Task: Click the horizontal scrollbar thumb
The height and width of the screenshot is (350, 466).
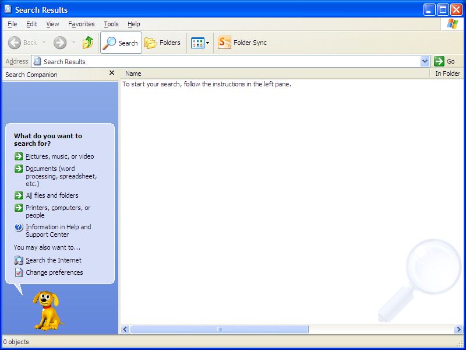Action: (220, 329)
